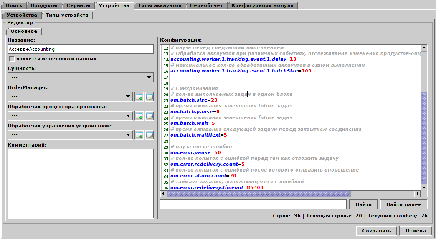The width and height of the screenshot is (436, 239).
Task: Focus the Название input field
Action: click(81, 49)
